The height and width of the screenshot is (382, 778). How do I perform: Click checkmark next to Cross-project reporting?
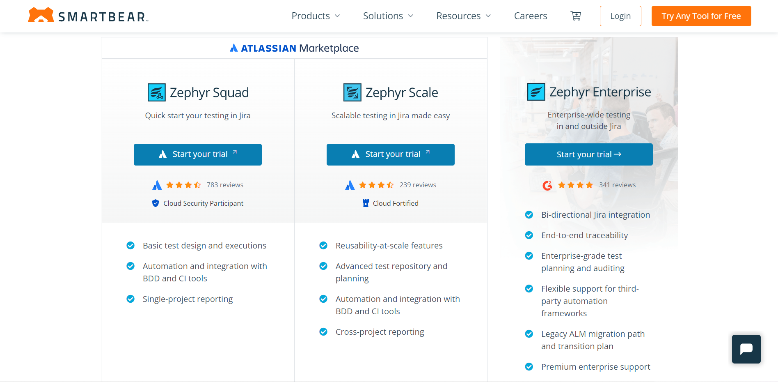323,332
